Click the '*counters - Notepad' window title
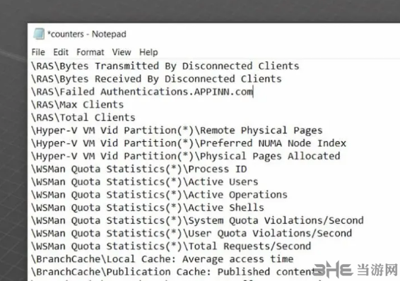Viewport: 400px width, 281px height. pos(87,34)
